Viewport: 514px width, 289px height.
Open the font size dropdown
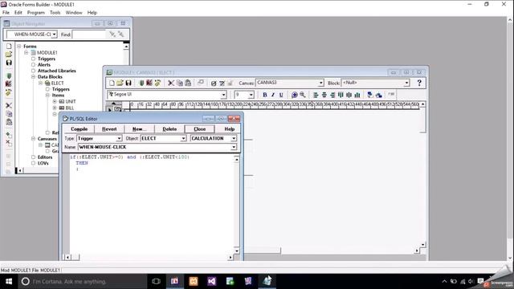click(x=251, y=95)
